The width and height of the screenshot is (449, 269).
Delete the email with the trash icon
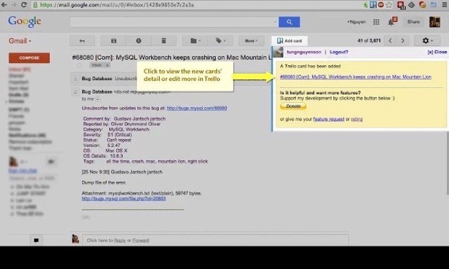point(165,41)
